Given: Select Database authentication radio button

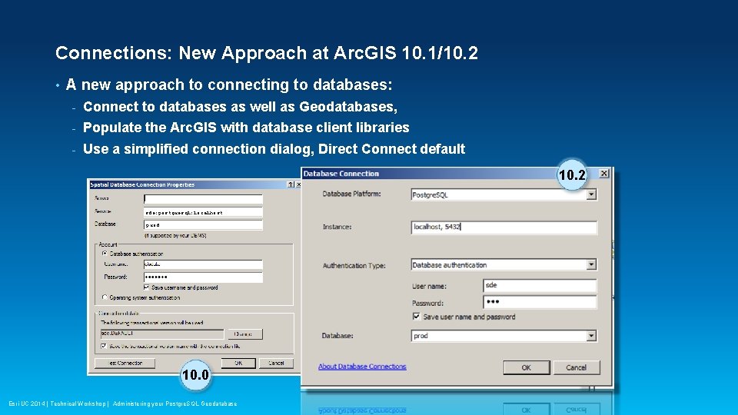Looking at the screenshot, I should pos(105,253).
